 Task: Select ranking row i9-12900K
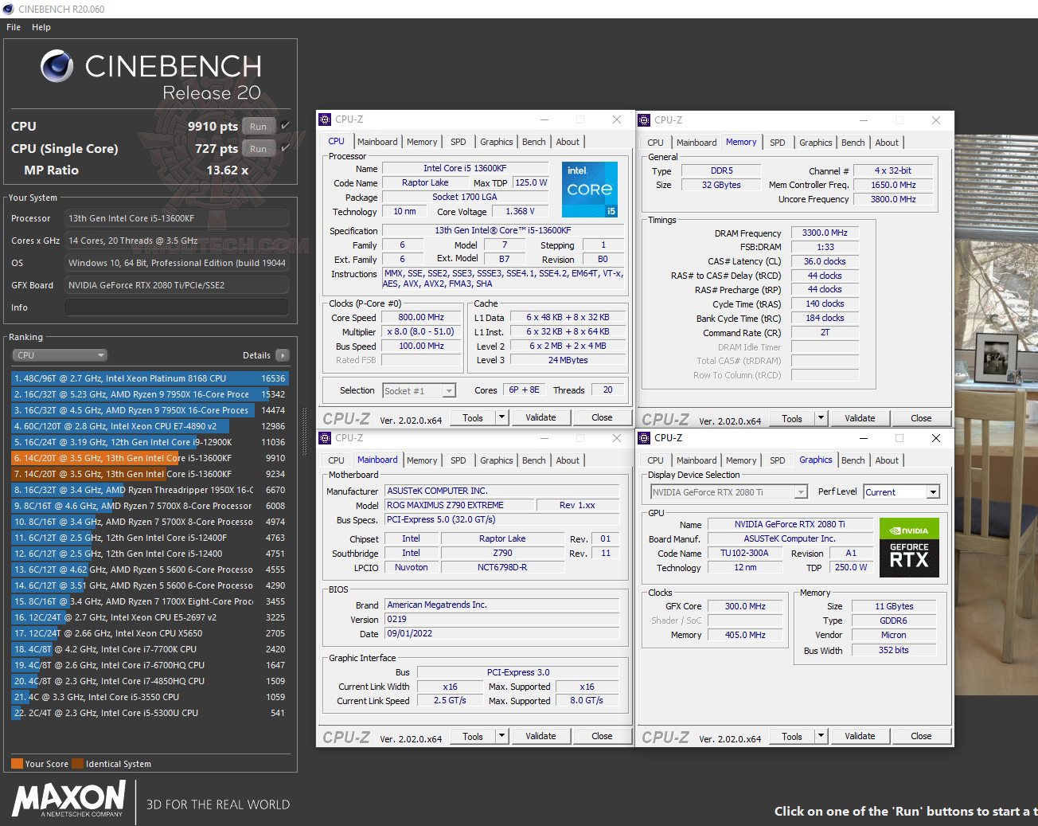(x=150, y=442)
